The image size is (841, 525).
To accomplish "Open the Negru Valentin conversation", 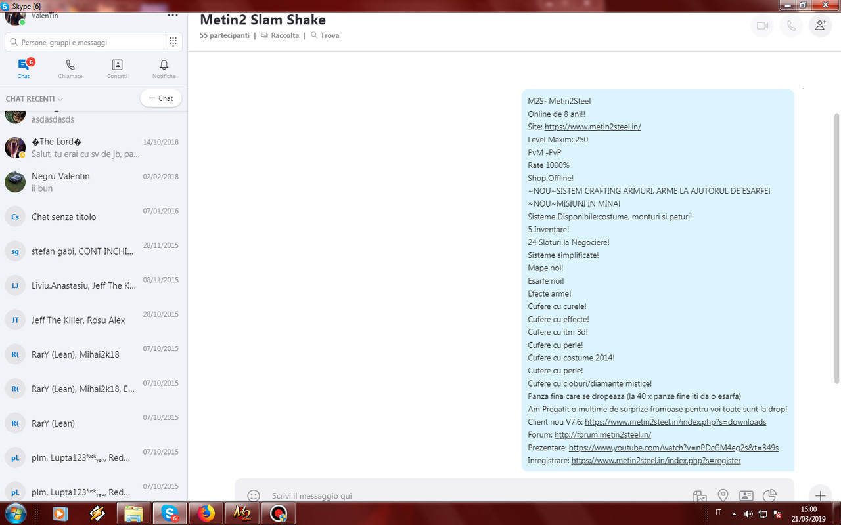I will (93, 182).
